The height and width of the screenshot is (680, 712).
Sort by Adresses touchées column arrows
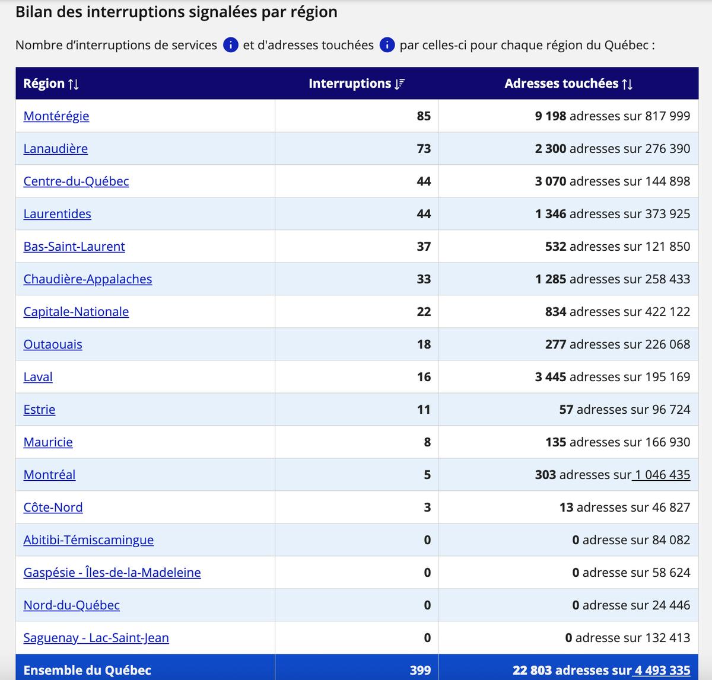[x=627, y=84]
